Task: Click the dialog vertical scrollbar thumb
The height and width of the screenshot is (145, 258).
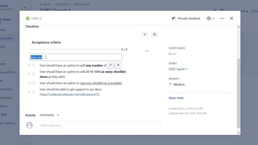Action: pos(239,93)
